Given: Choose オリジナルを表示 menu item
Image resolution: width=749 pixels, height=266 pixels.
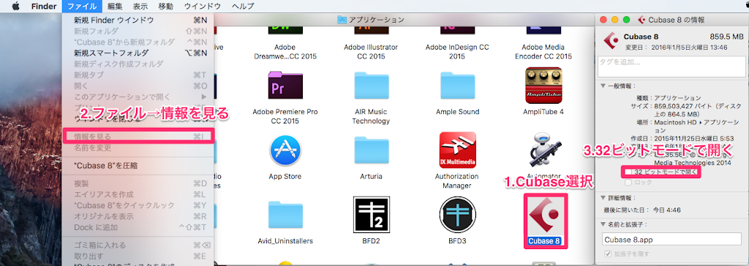Looking at the screenshot, I should click(x=138, y=216).
